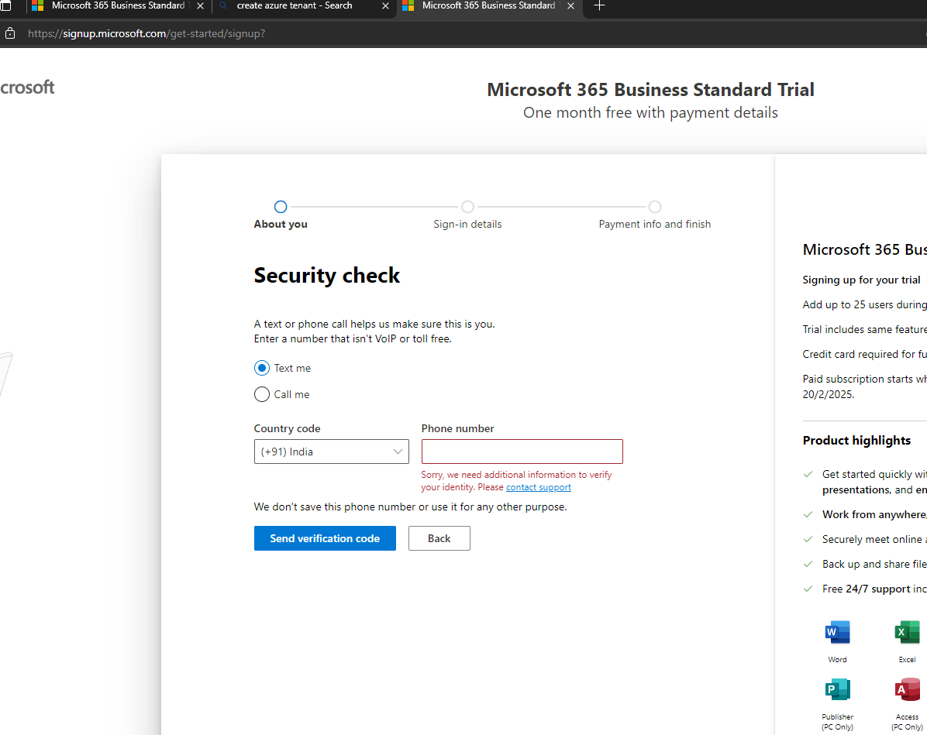Click the Microsoft favicon on the first tab

[x=38, y=6]
